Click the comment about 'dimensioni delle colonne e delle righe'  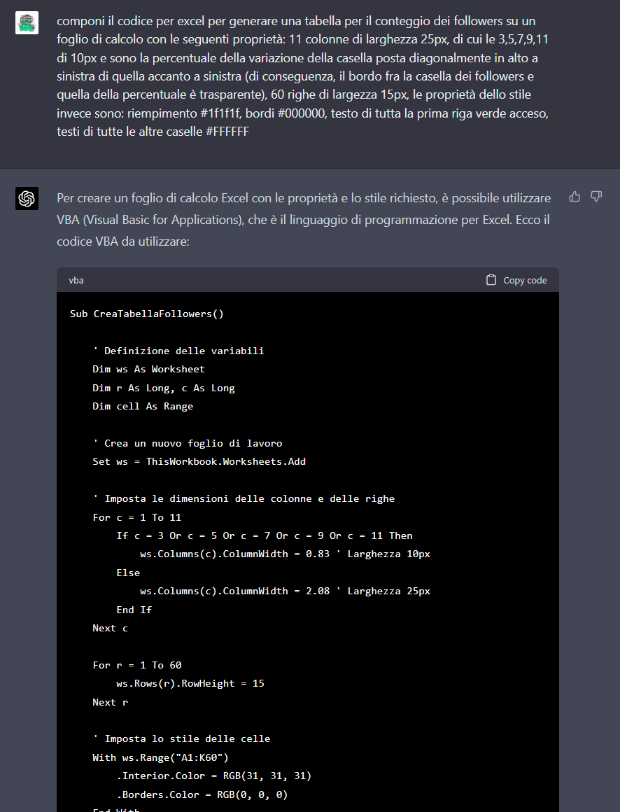point(244,498)
